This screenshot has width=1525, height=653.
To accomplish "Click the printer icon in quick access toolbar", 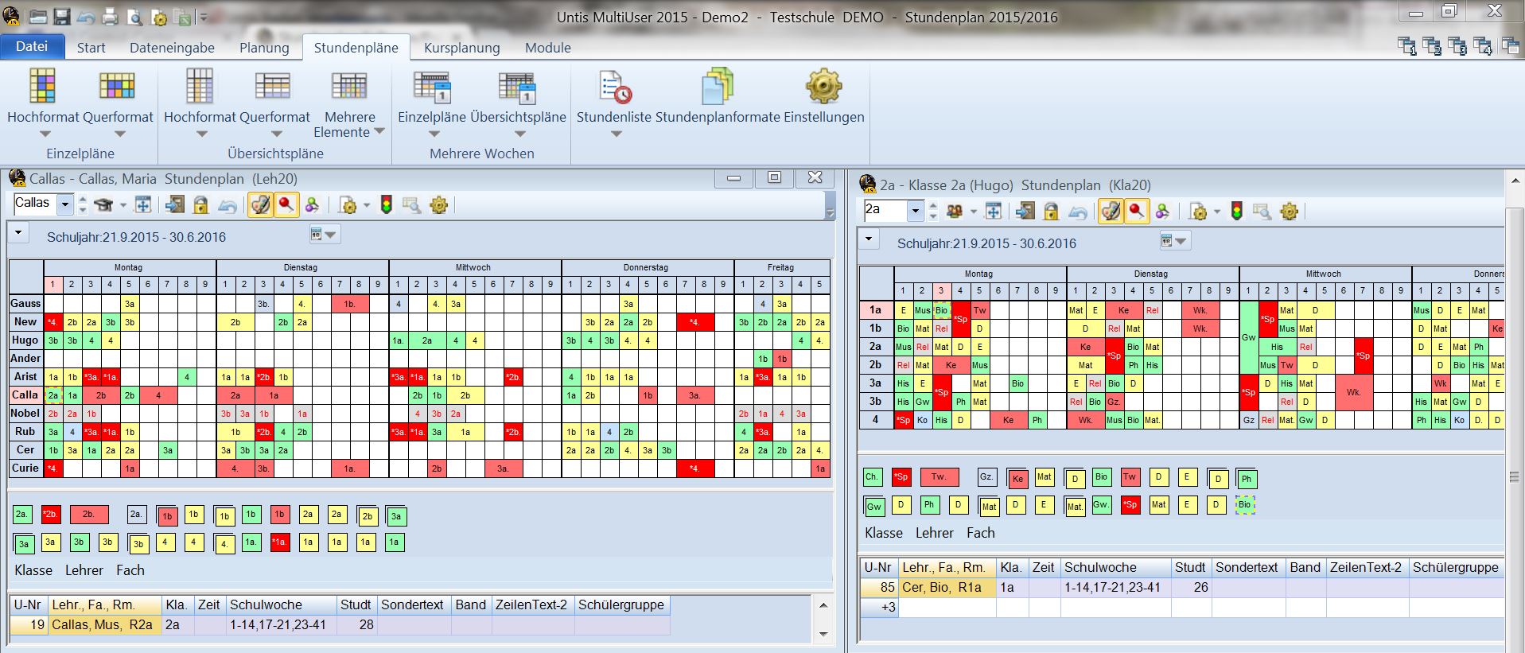I will (110, 17).
